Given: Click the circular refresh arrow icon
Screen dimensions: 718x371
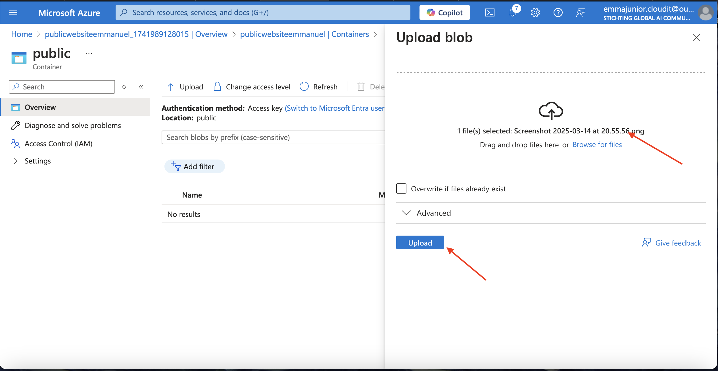Looking at the screenshot, I should pyautogui.click(x=304, y=86).
